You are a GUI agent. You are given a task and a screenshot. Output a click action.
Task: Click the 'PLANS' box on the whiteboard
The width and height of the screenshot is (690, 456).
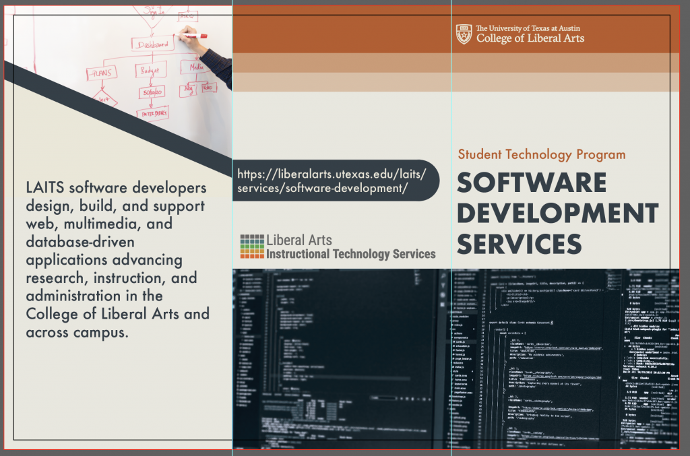coord(102,73)
